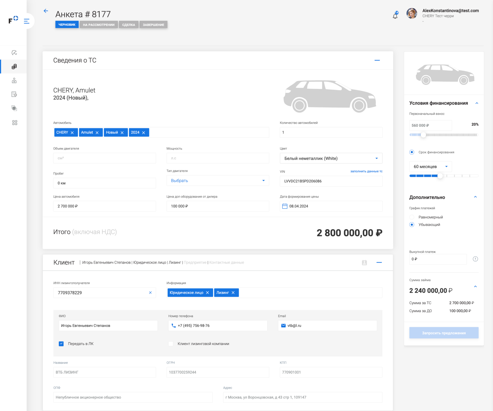
Task: Switch to the Сделка tab
Action: (x=129, y=25)
